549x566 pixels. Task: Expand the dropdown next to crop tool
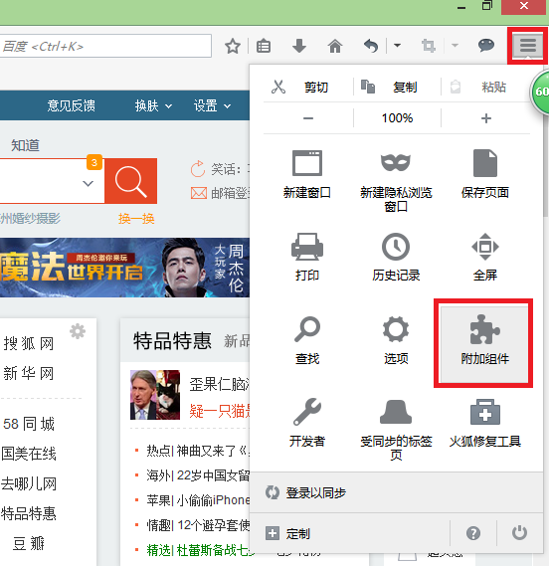click(x=455, y=46)
